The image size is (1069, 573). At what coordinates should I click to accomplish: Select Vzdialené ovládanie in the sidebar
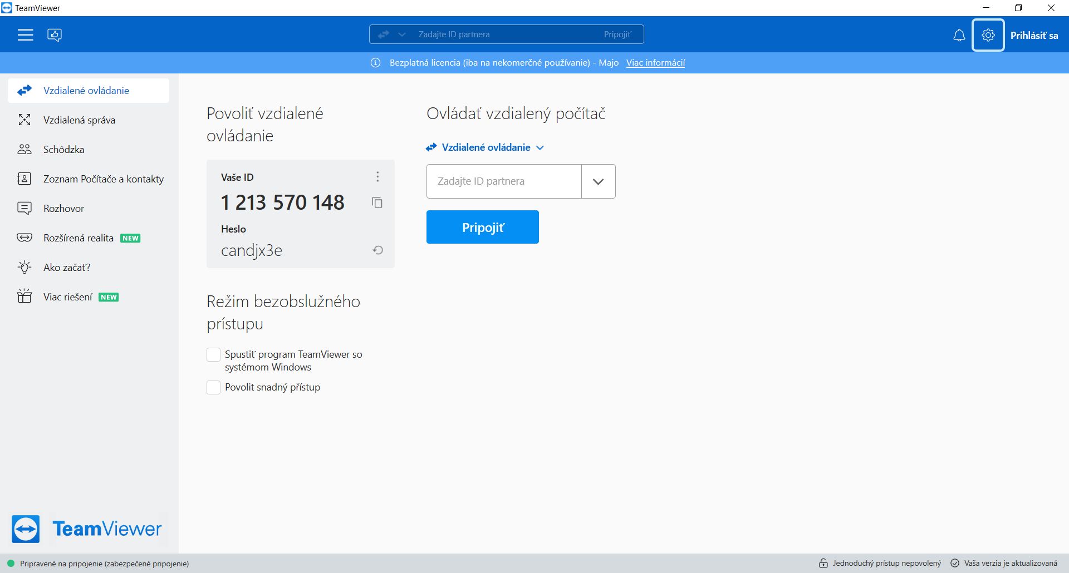tap(89, 91)
